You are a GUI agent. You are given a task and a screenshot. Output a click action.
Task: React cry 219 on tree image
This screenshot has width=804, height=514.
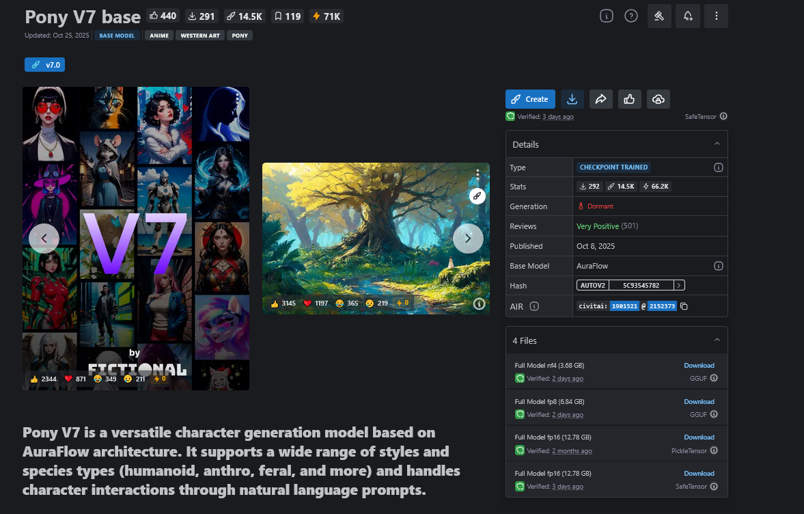[376, 303]
